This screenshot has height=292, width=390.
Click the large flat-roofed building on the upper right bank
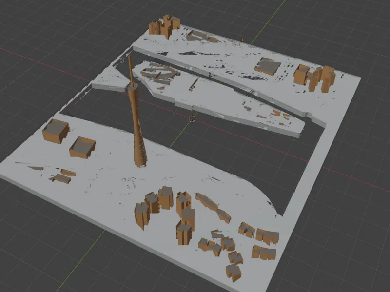(x=268, y=66)
